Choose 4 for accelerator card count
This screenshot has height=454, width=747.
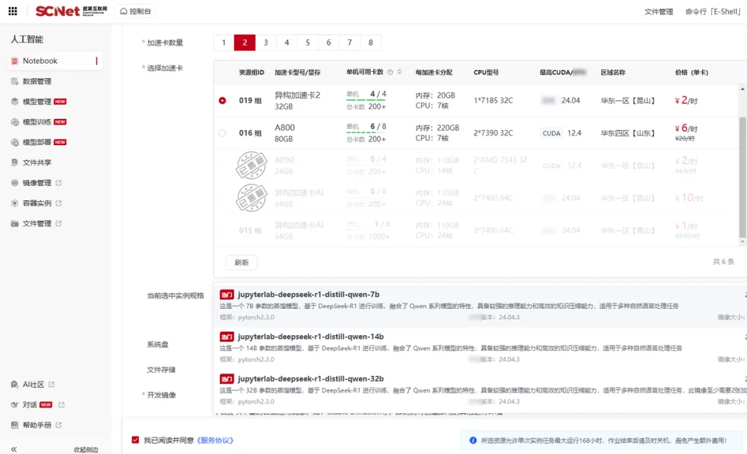pos(287,42)
